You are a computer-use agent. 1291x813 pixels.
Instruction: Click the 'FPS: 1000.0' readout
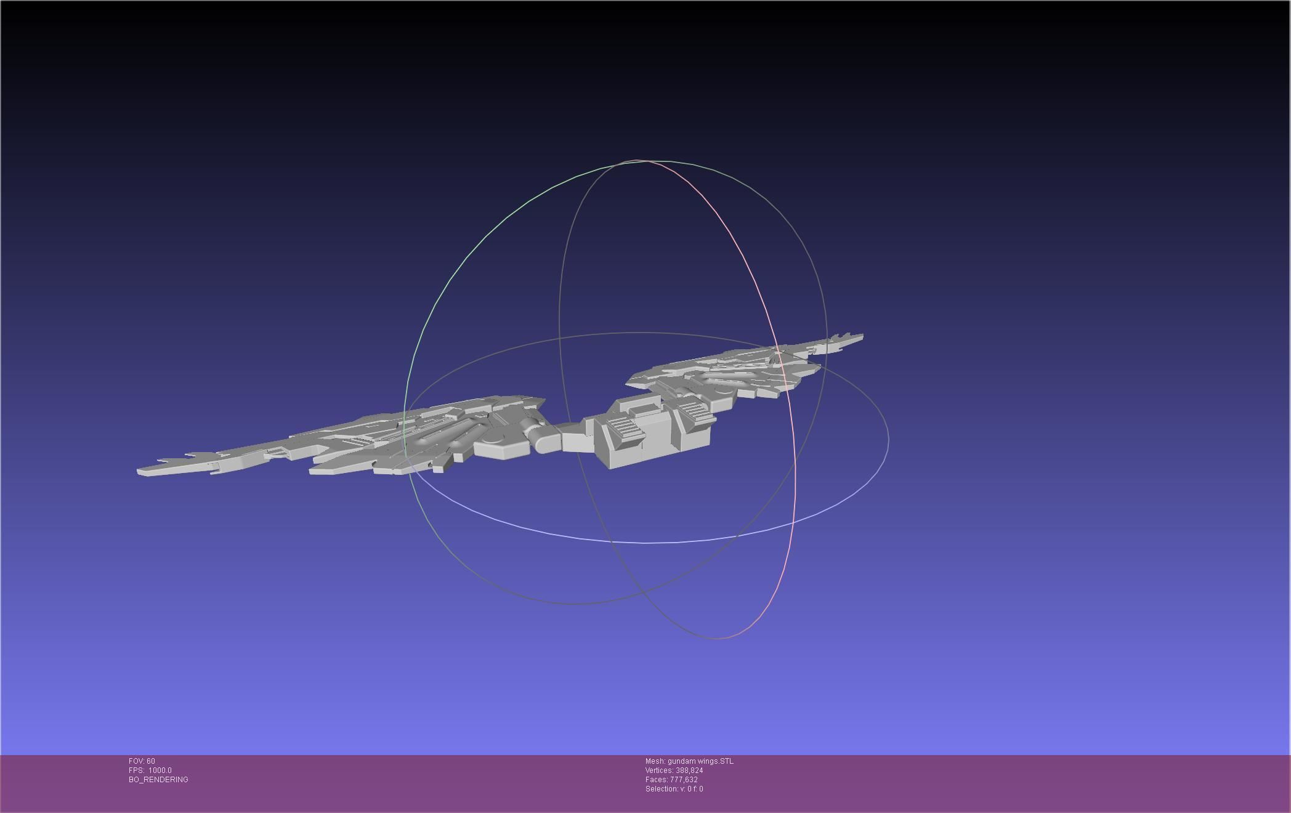click(x=150, y=771)
